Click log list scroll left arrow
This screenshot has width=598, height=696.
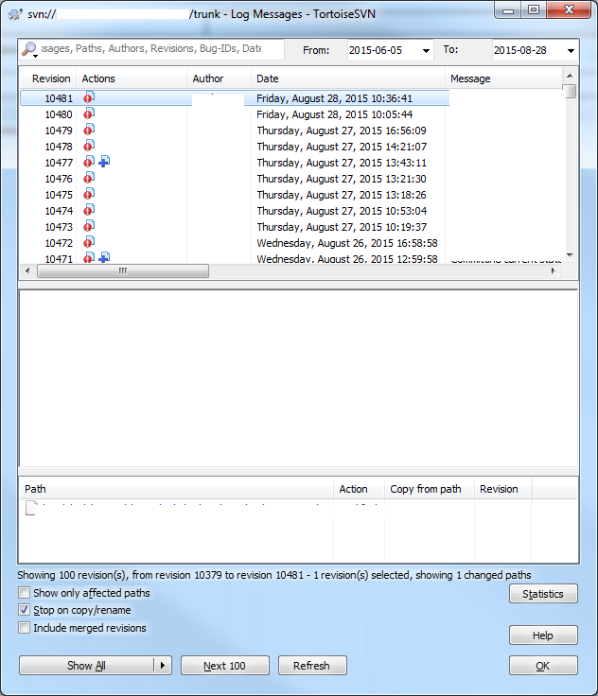(27, 270)
